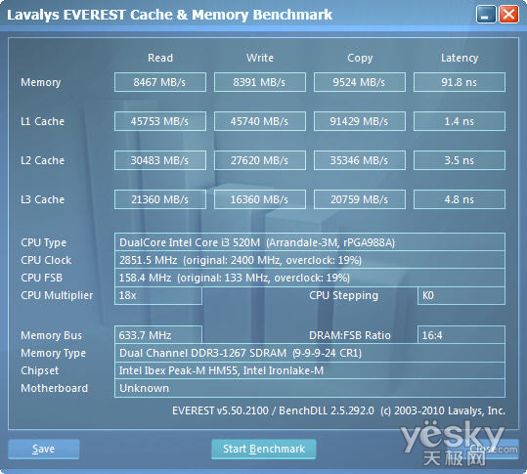This screenshot has width=527, height=474.
Task: Select the CPU Stepping K0 field
Action: click(x=461, y=295)
